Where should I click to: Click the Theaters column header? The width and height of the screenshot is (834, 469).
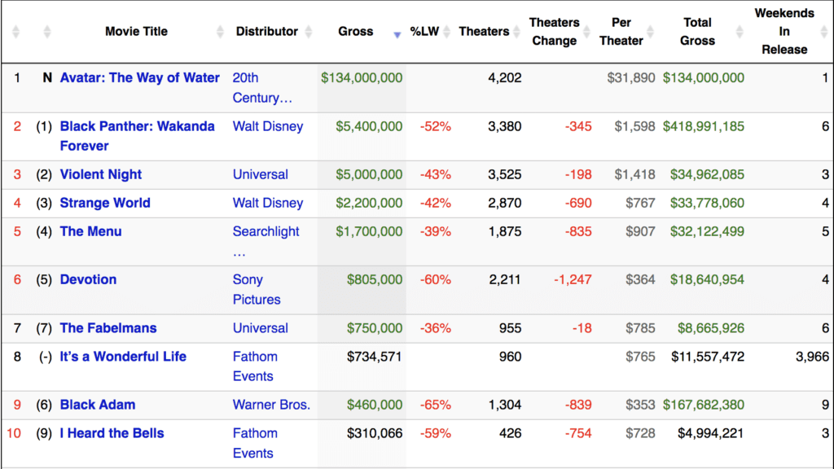pos(484,32)
